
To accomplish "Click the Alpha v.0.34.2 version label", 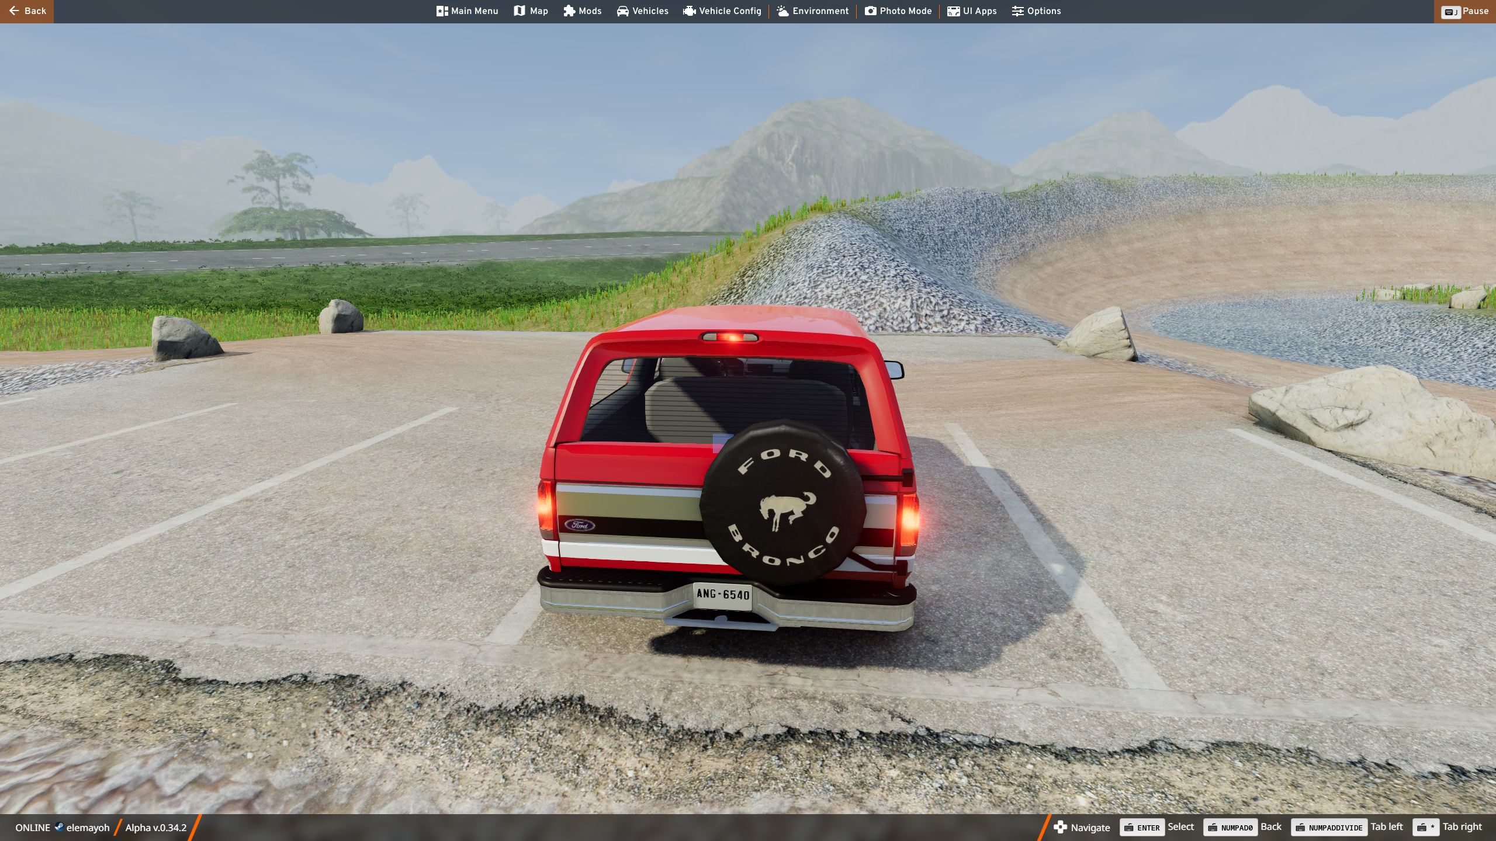I will pyautogui.click(x=155, y=828).
